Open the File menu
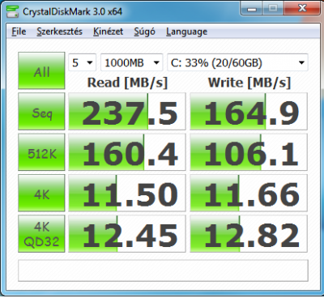This screenshot has width=324, height=298. point(19,32)
